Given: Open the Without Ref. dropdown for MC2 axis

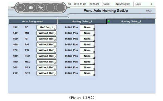Looking at the screenshot, I should (x=46, y=62).
